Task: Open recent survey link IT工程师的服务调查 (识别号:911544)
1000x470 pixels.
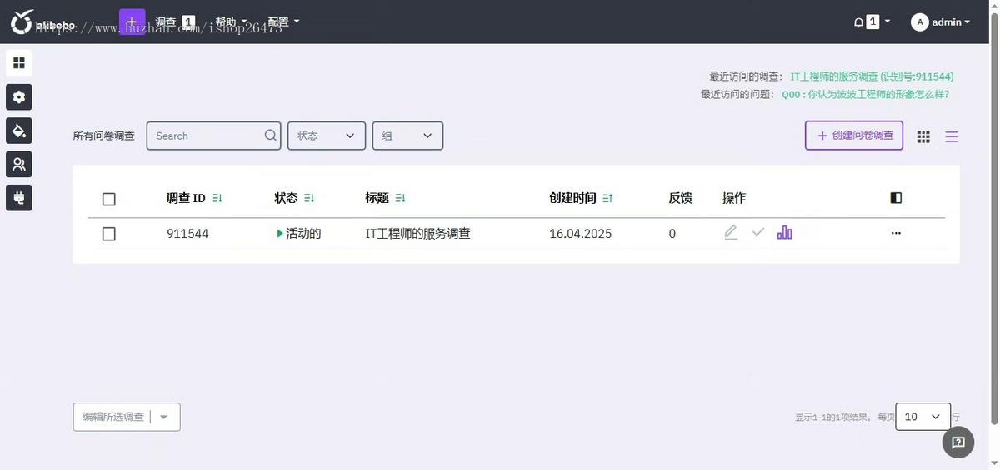Action: point(872,76)
